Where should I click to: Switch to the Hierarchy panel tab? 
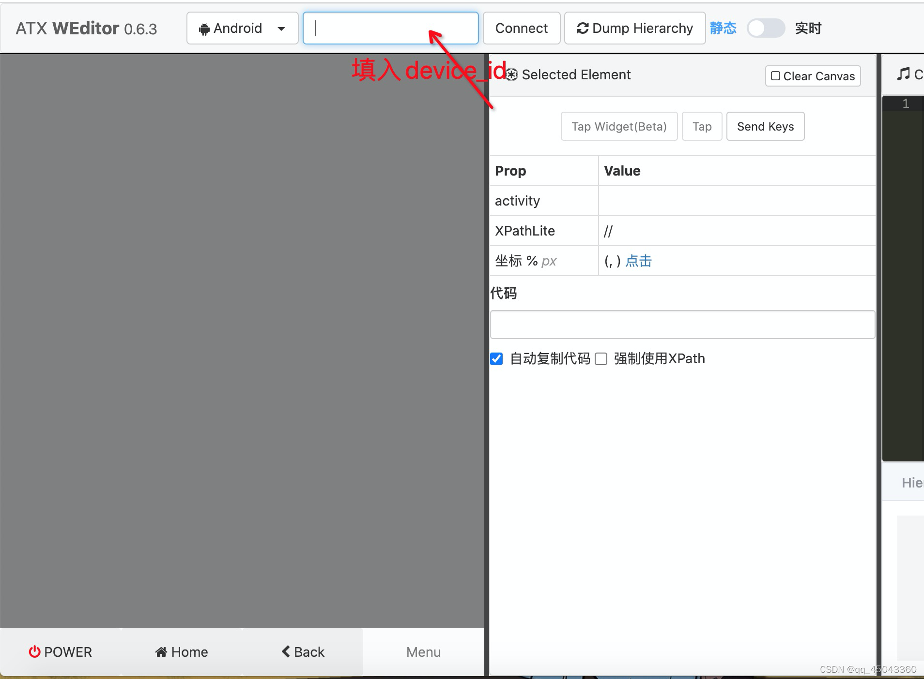tap(912, 482)
